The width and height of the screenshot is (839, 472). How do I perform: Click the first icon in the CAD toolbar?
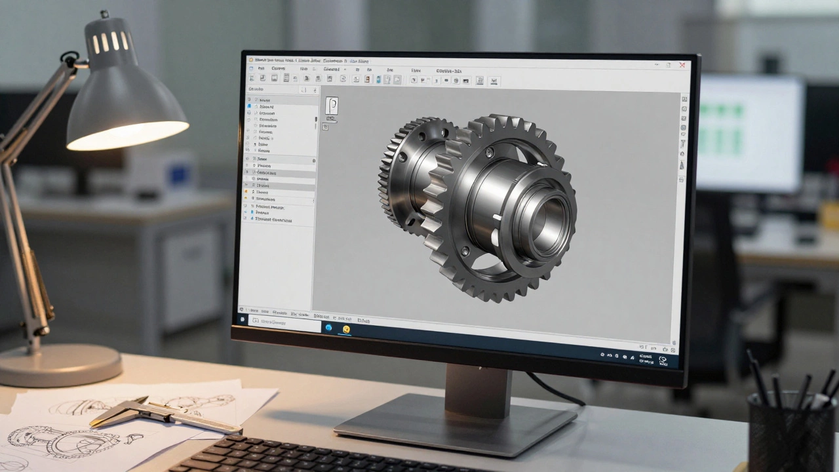pyautogui.click(x=251, y=78)
